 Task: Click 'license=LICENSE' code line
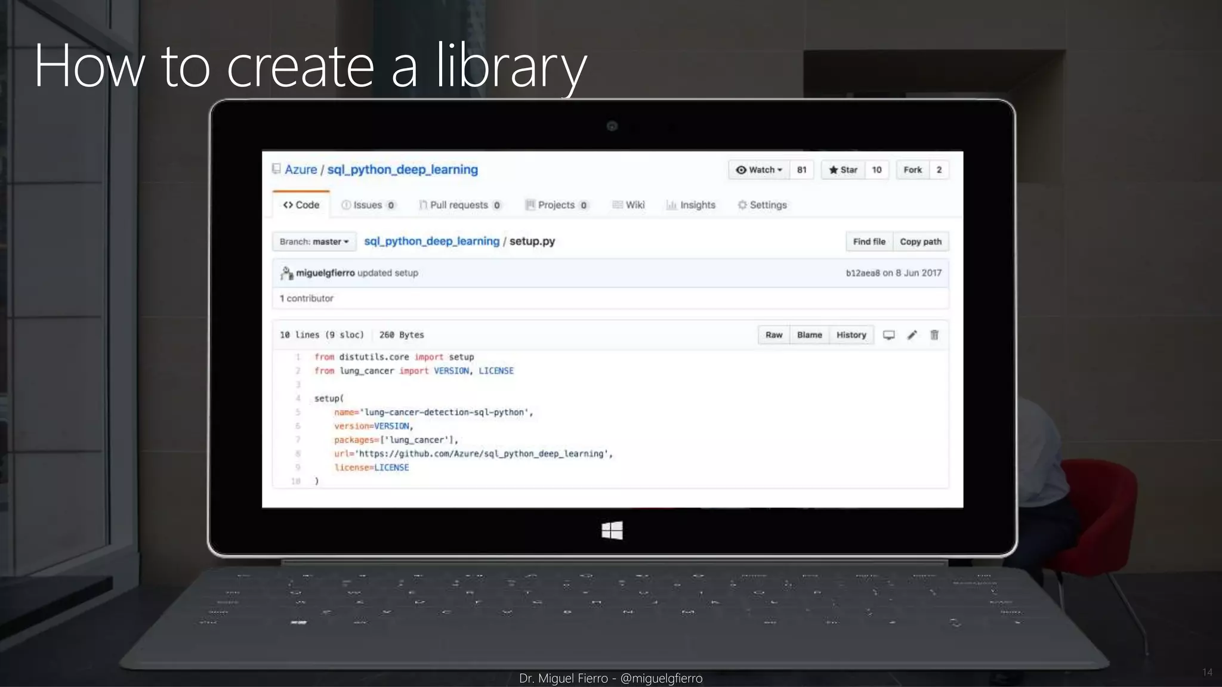372,468
